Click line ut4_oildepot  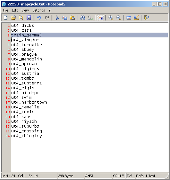[26, 93]
